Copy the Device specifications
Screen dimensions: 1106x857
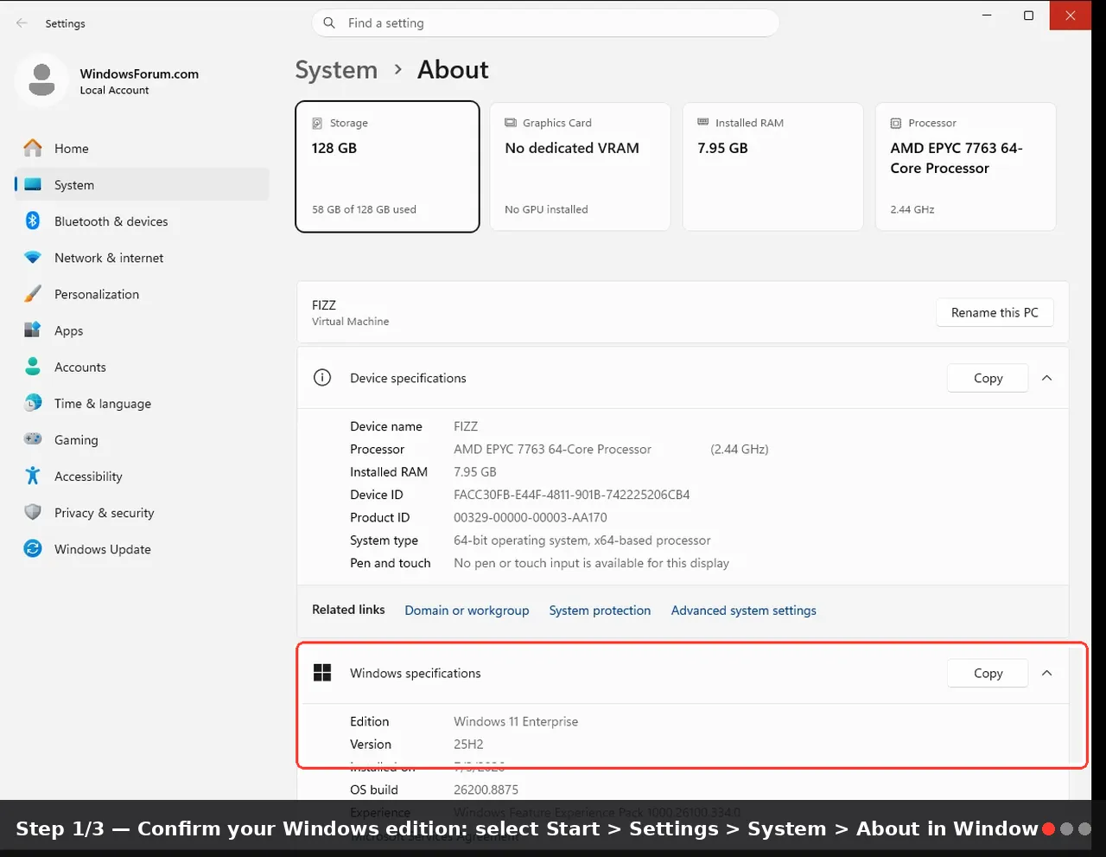988,378
